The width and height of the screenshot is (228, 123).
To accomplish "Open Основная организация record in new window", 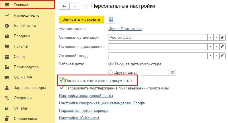I will pos(223,38).
